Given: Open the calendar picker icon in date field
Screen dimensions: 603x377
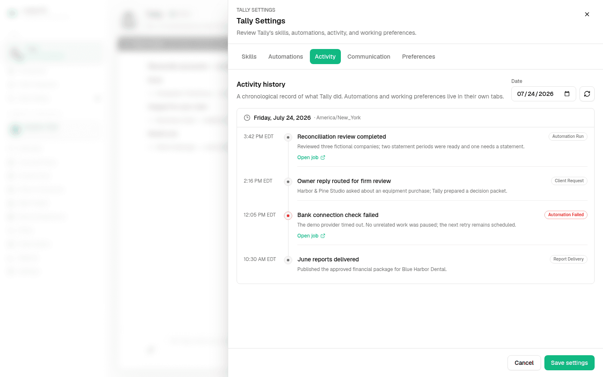Looking at the screenshot, I should [567, 94].
